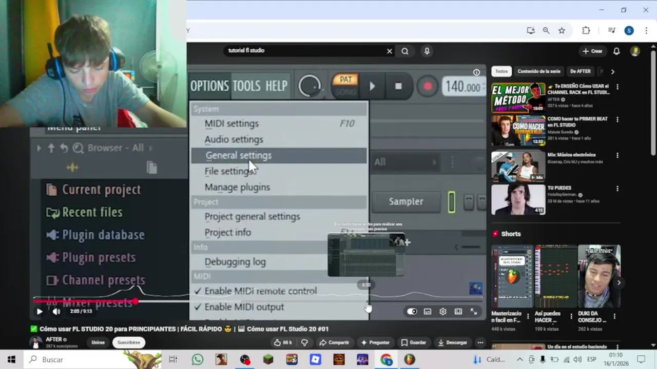657x369 pixels.
Task: Select Audio settings menu entry
Action: point(280,139)
